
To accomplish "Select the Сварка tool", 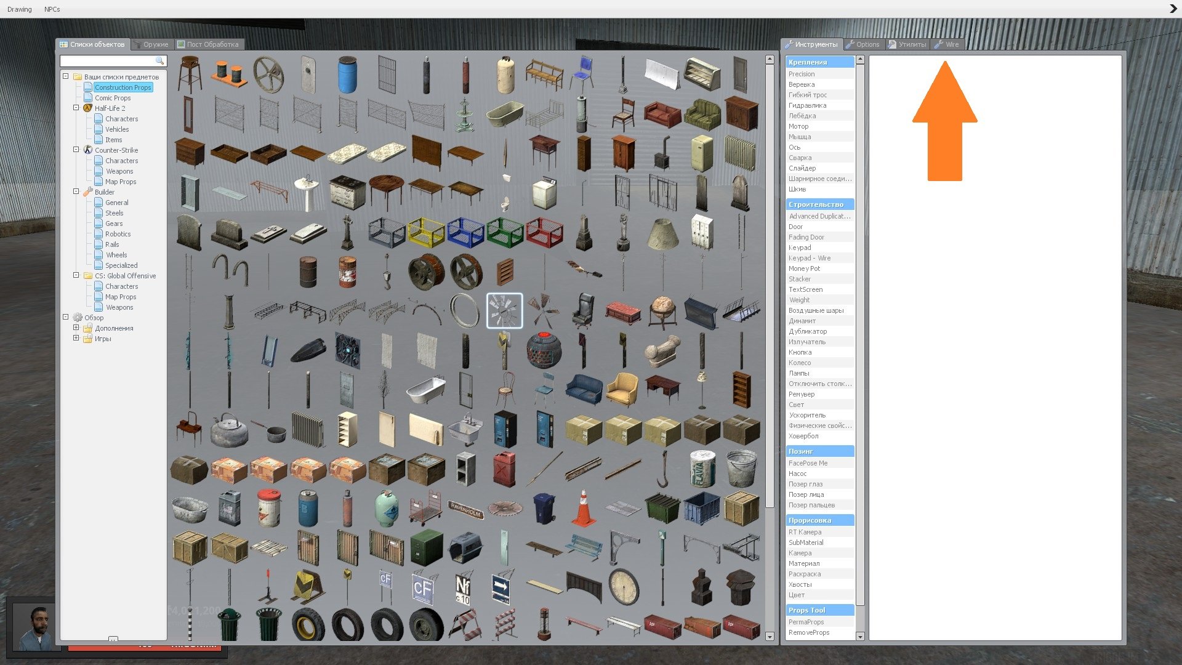I will (x=800, y=158).
